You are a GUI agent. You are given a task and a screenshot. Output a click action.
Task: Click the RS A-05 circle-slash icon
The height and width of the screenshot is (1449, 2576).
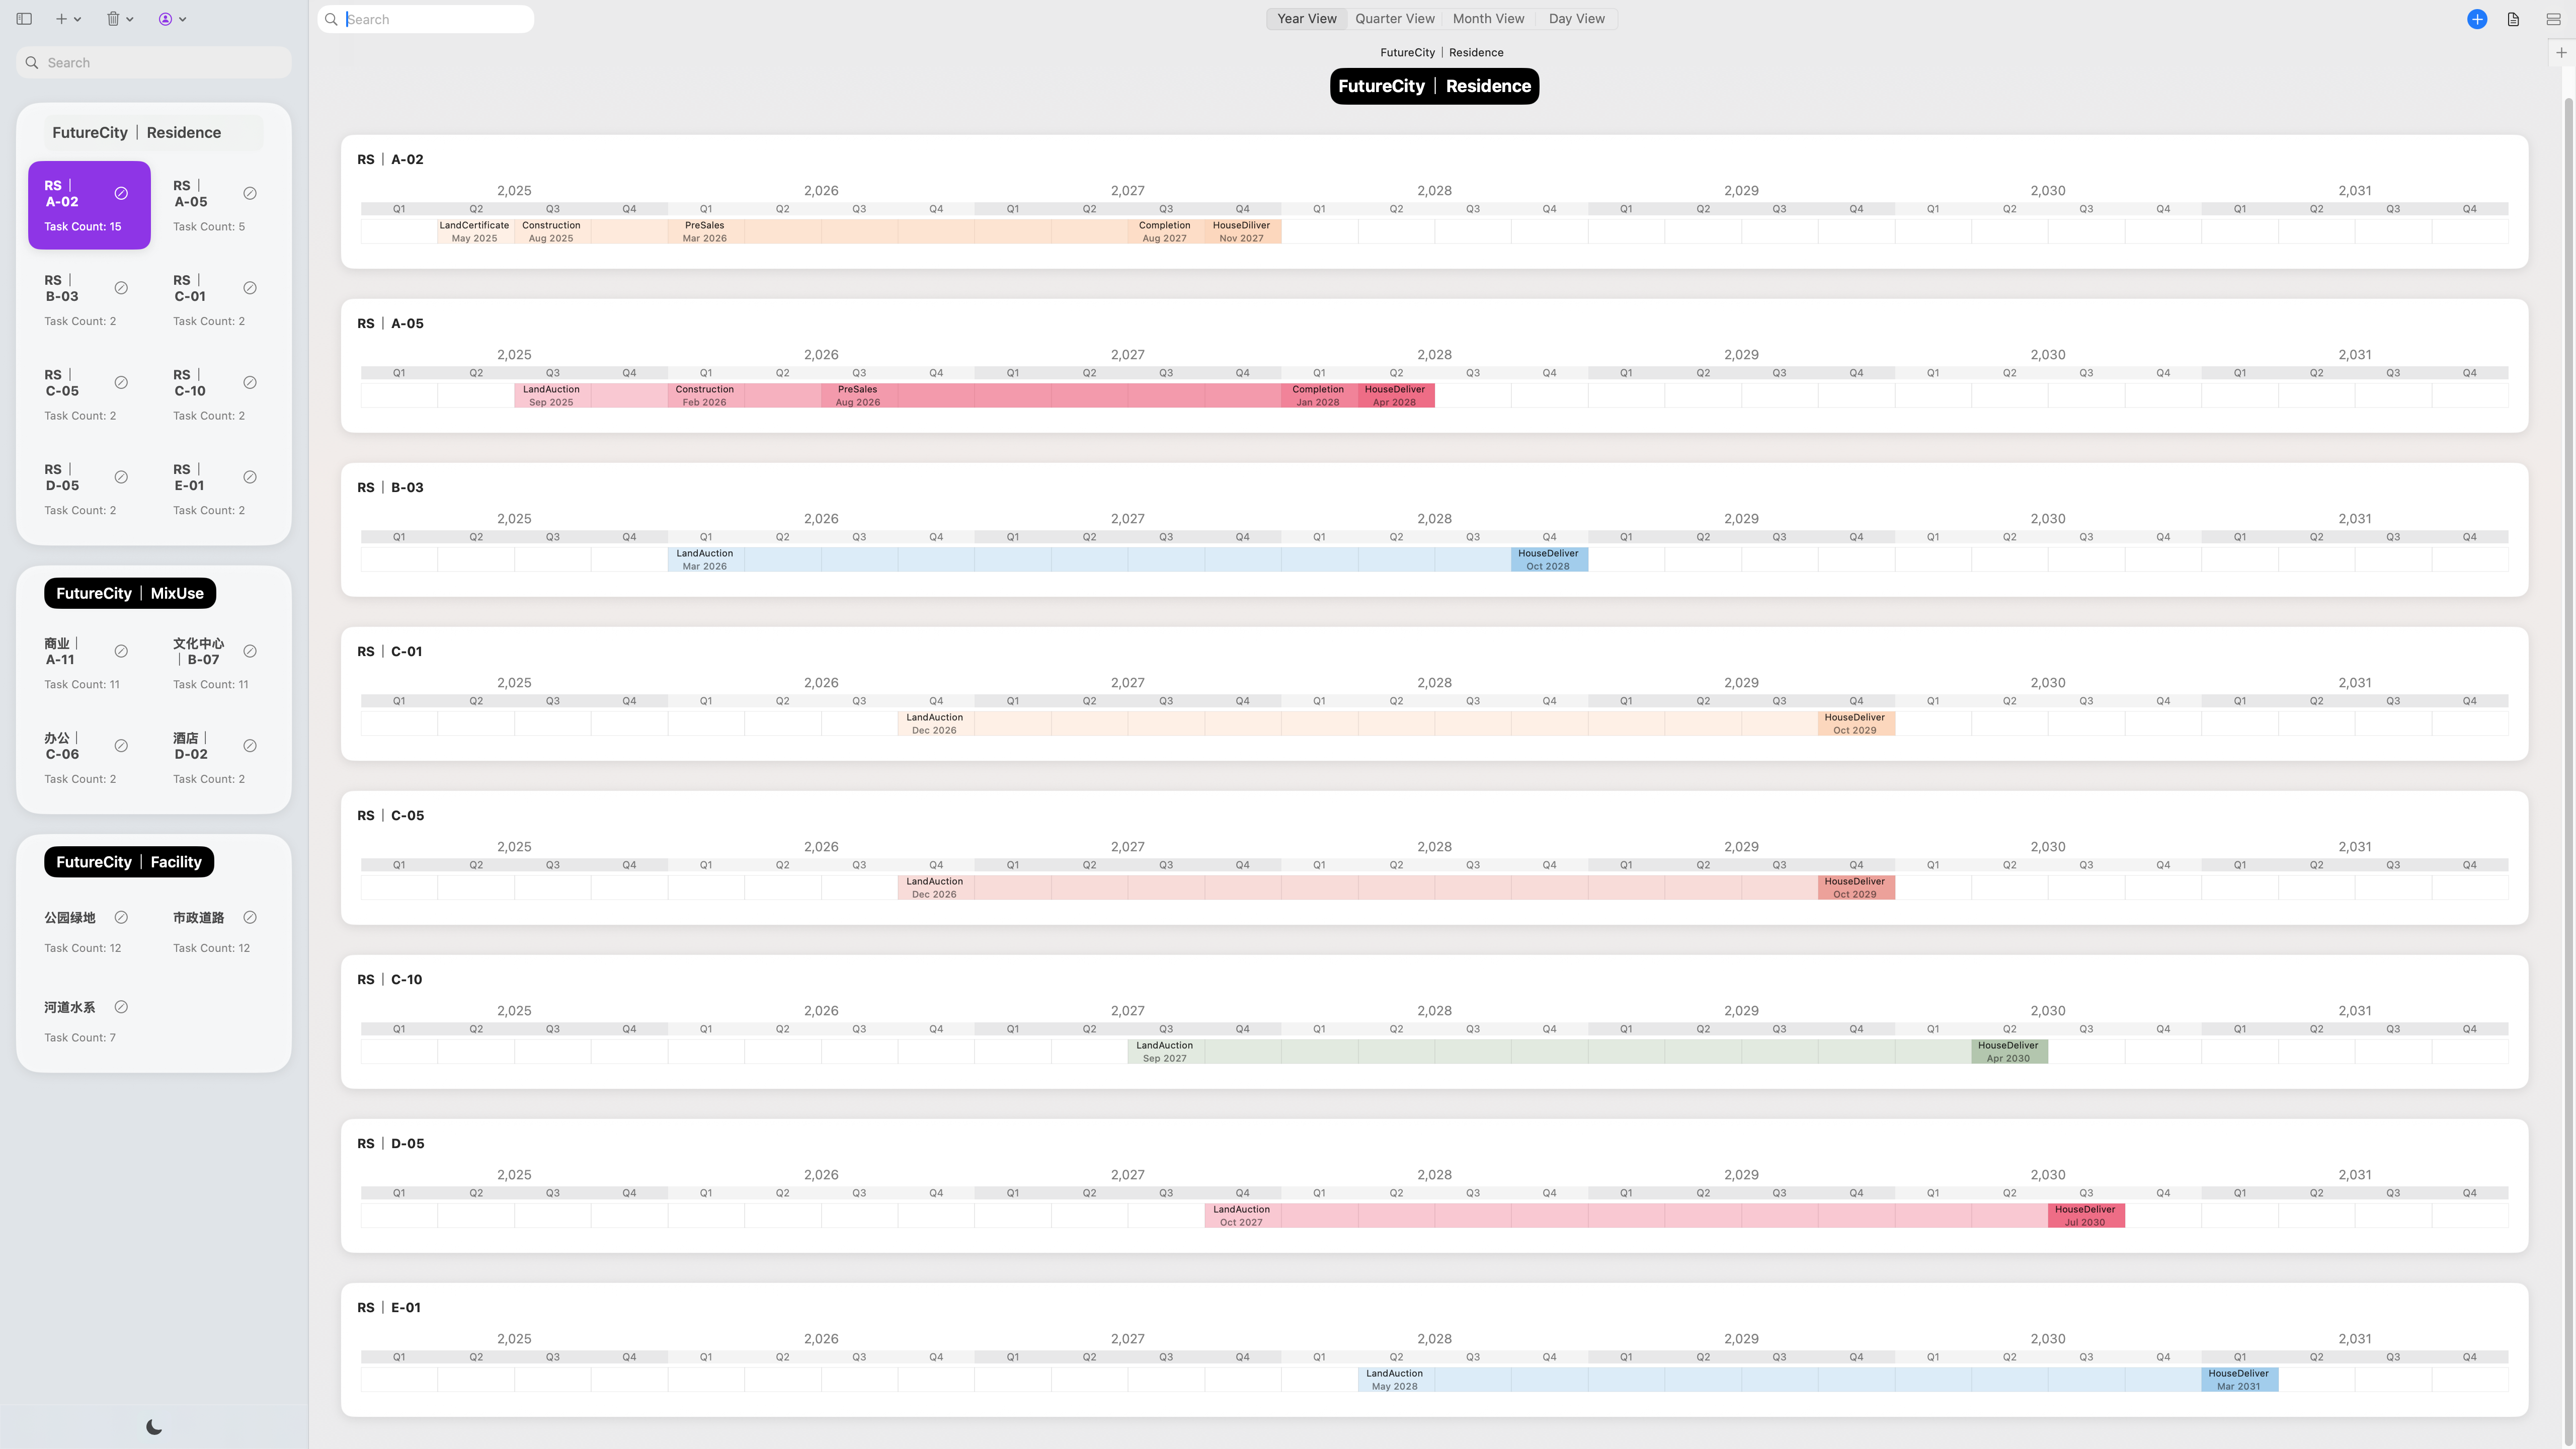[x=250, y=193]
